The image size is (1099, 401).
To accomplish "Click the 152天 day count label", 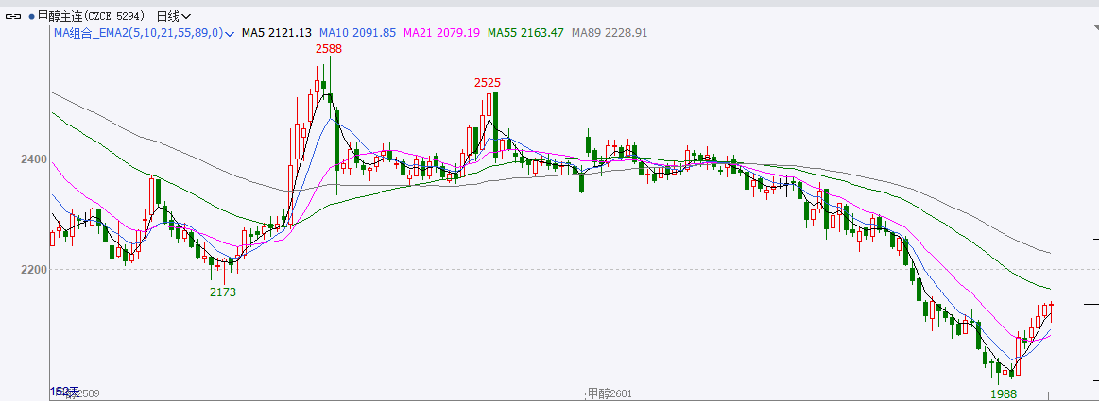I will 64,392.
